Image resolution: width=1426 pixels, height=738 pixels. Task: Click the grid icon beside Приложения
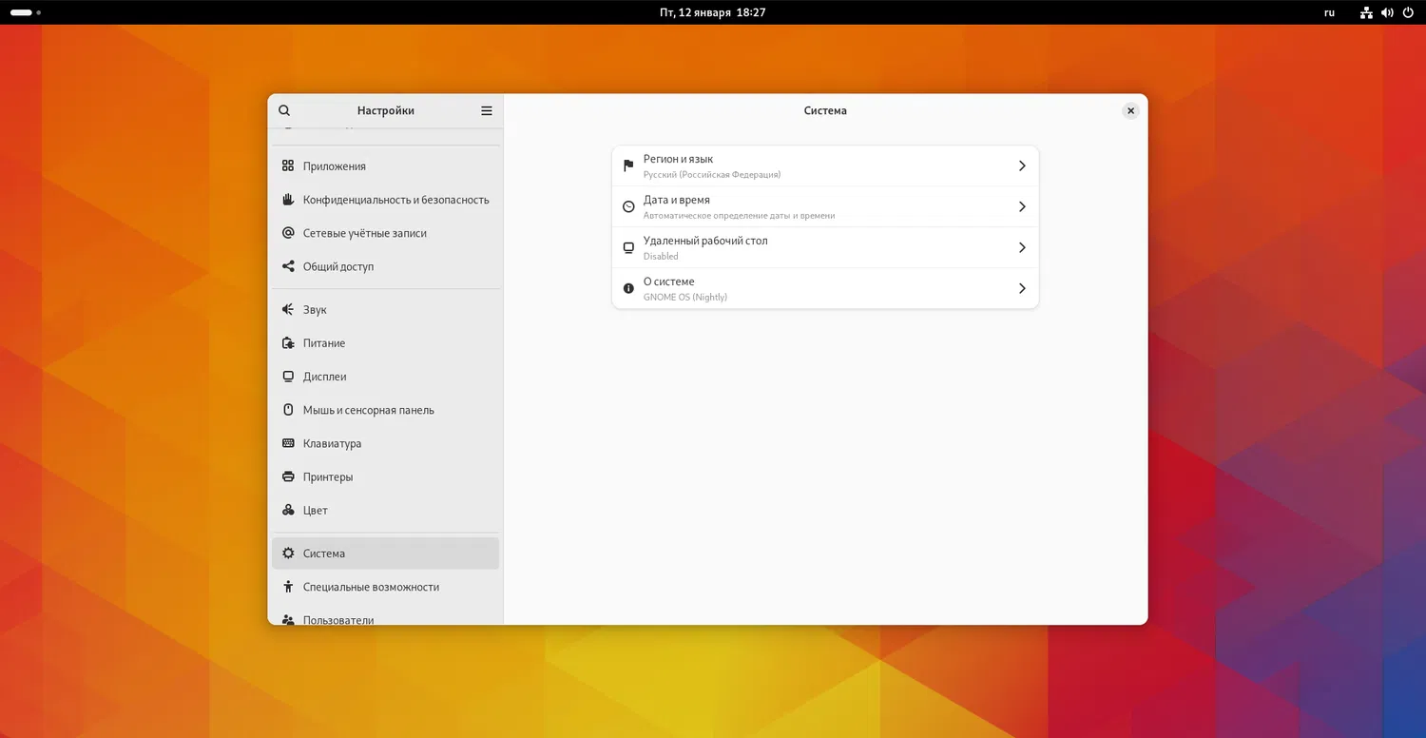pyautogui.click(x=288, y=165)
